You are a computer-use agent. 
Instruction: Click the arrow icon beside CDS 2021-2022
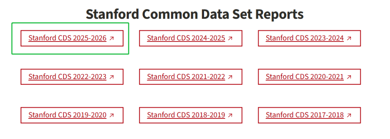click(x=230, y=77)
